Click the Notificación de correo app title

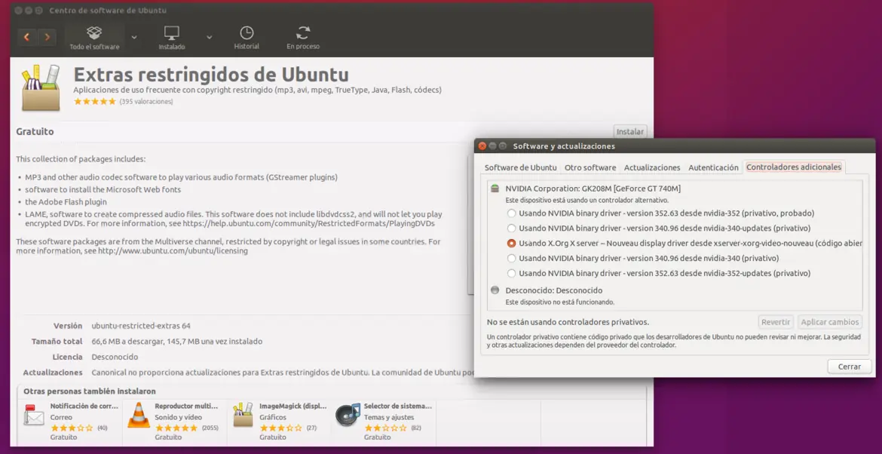pos(84,406)
